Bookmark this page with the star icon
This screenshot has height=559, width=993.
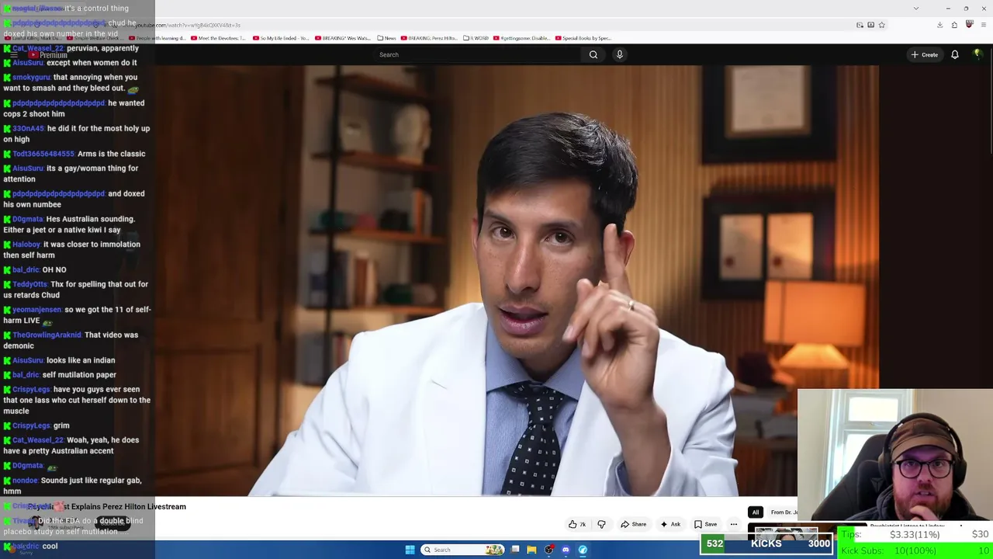[x=881, y=25]
